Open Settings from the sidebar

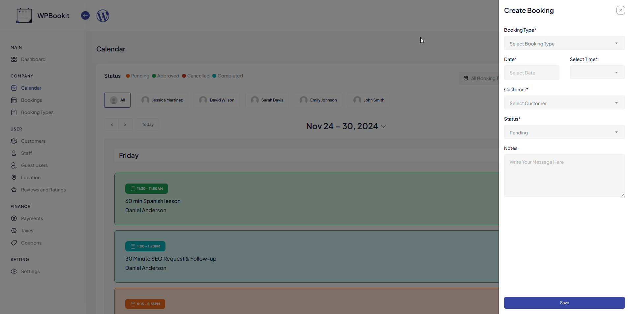pyautogui.click(x=30, y=271)
